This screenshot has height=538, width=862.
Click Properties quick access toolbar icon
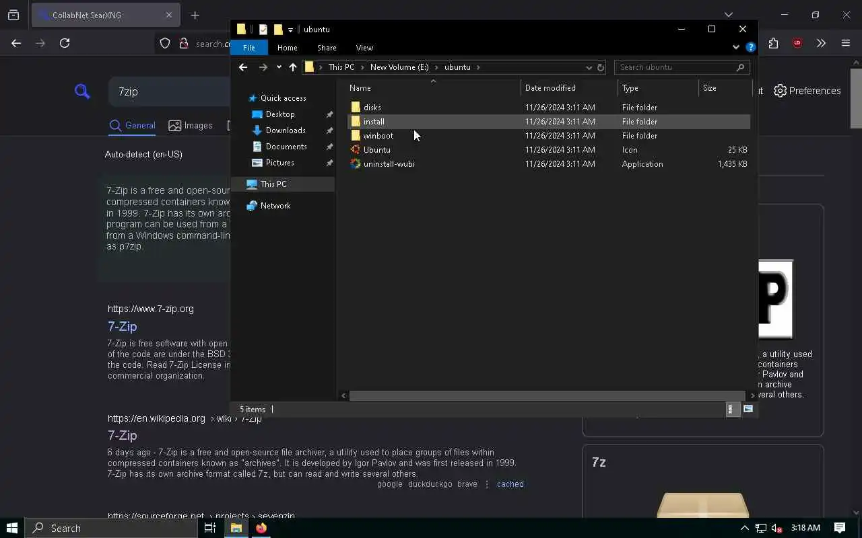[263, 30]
